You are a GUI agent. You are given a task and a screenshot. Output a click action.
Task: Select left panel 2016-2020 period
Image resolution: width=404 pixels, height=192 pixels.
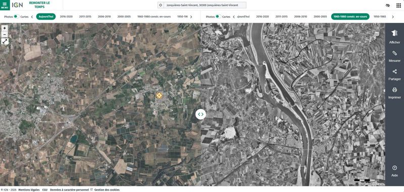66,17
